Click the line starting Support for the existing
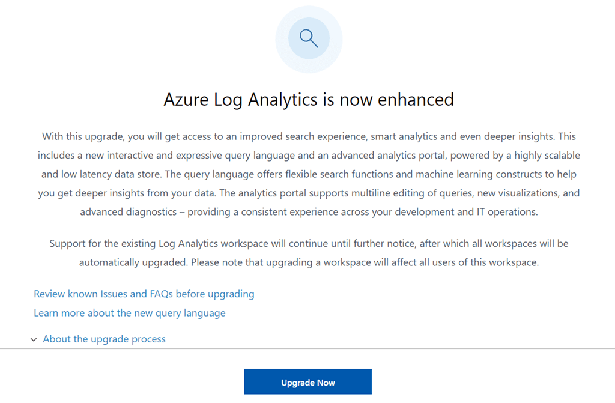This screenshot has width=615, height=403. click(x=309, y=244)
